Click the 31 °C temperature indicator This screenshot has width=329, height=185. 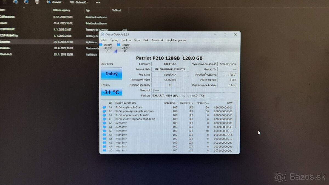[111, 92]
